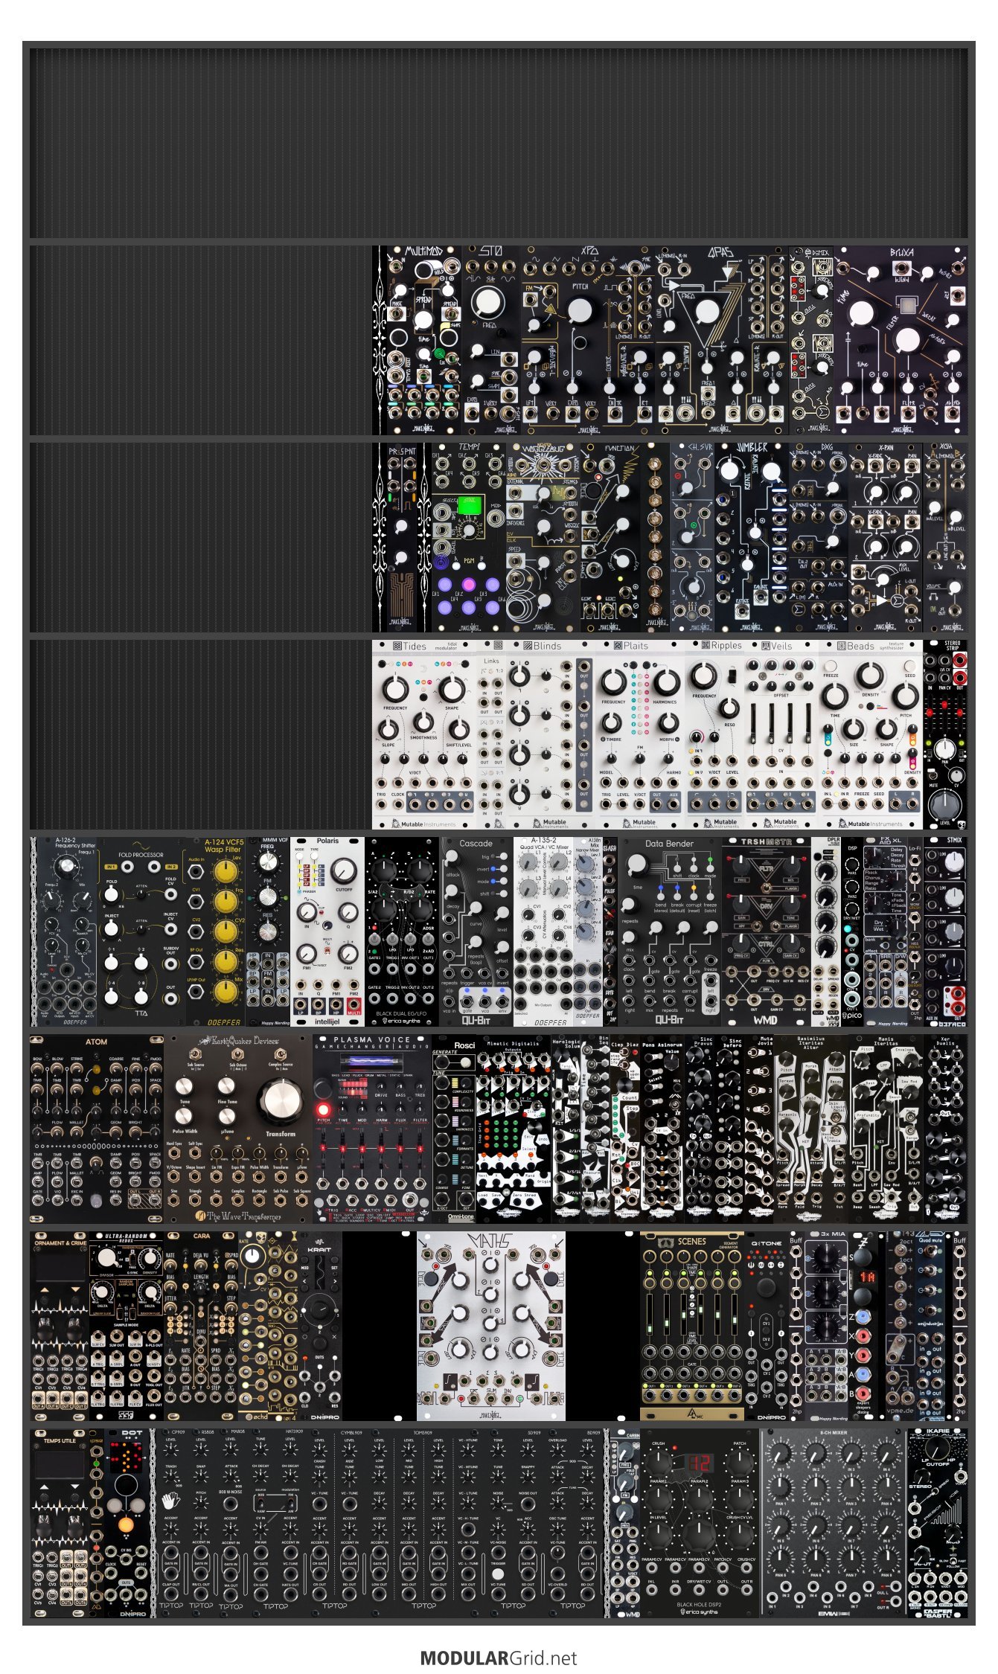Open the 3x MIA module
This screenshot has height=1674, width=998.
point(826,1326)
